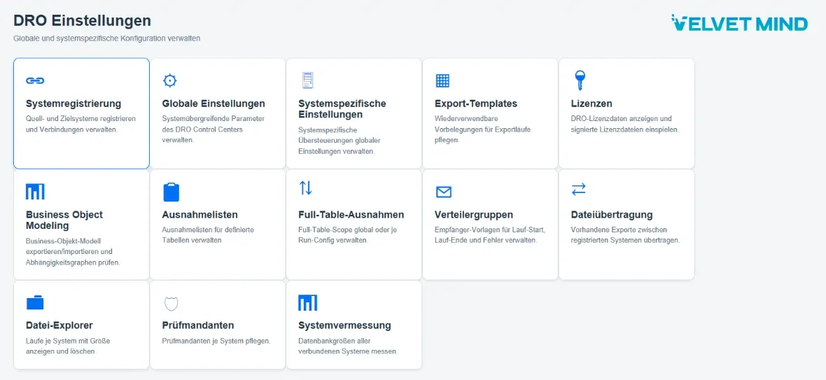Click the Velvet Mind logo
This screenshot has height=380, width=826.
(739, 23)
